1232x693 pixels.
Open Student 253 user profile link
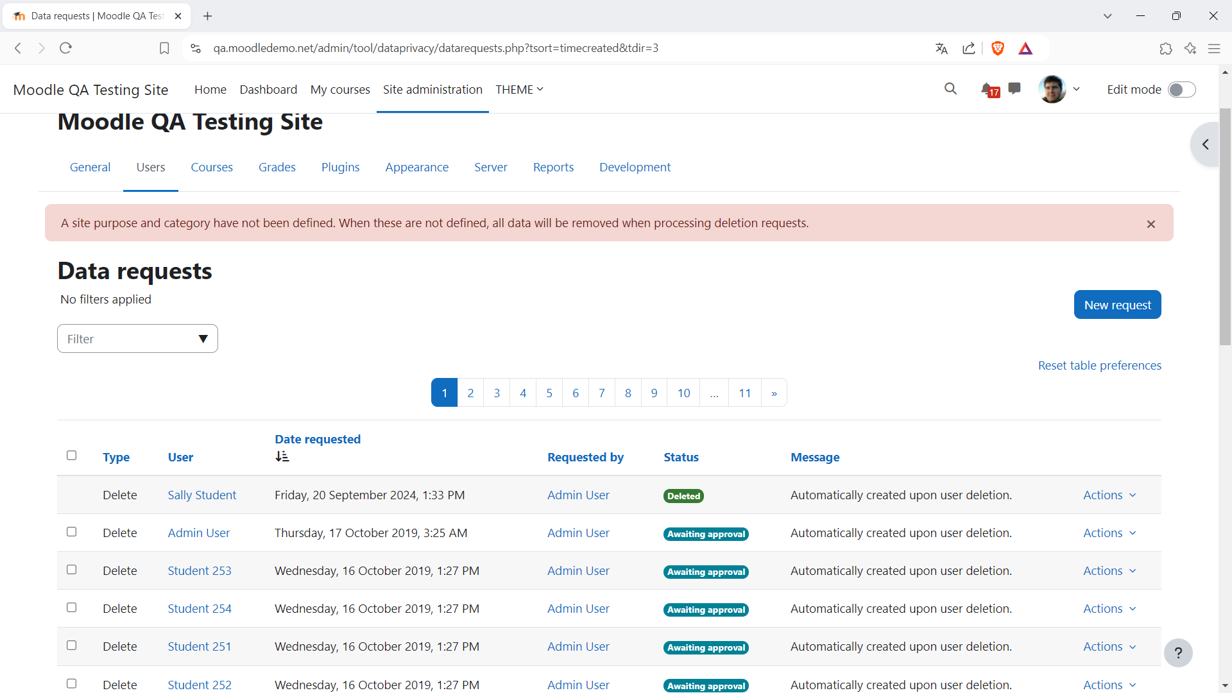200,571
